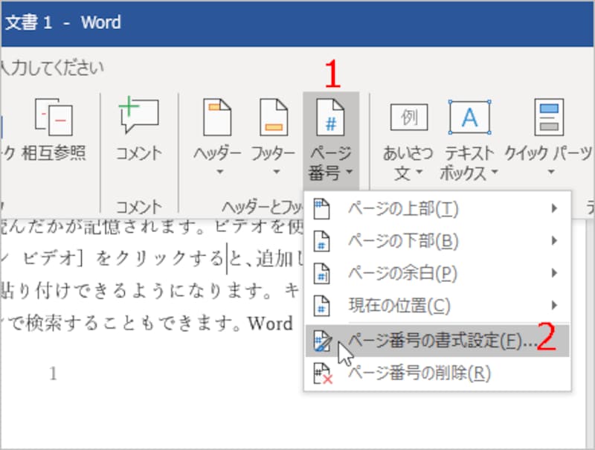Expand the ヘッダー dropdown arrow
This screenshot has width=595, height=450.
(x=219, y=172)
